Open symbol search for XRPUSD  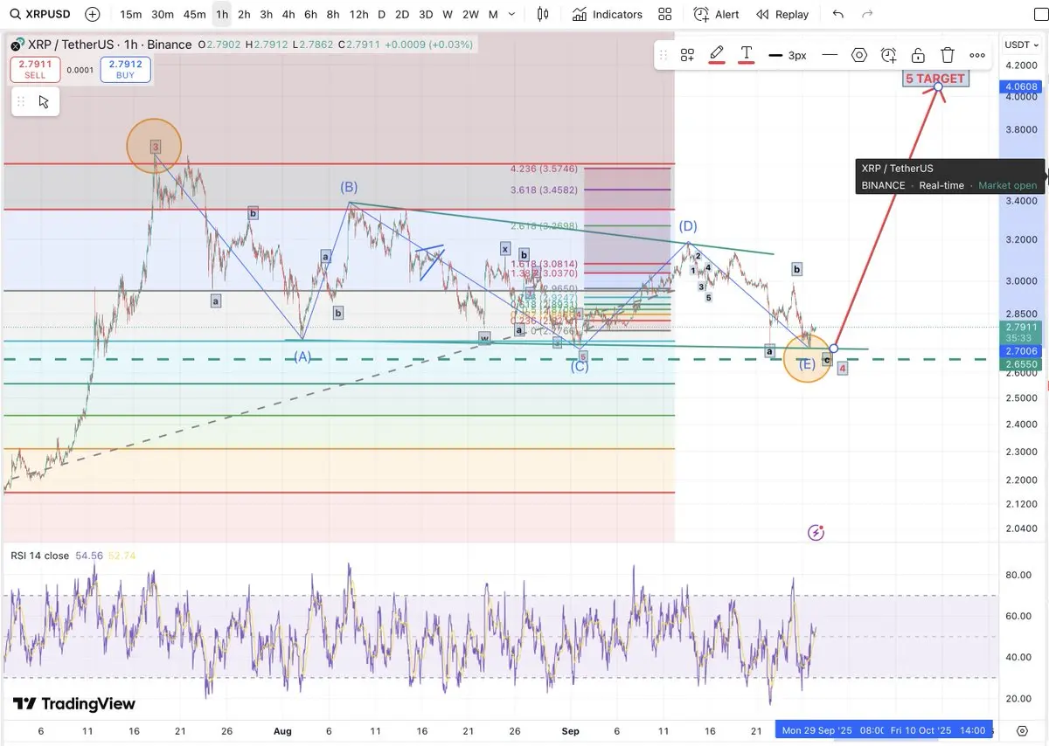click(40, 14)
